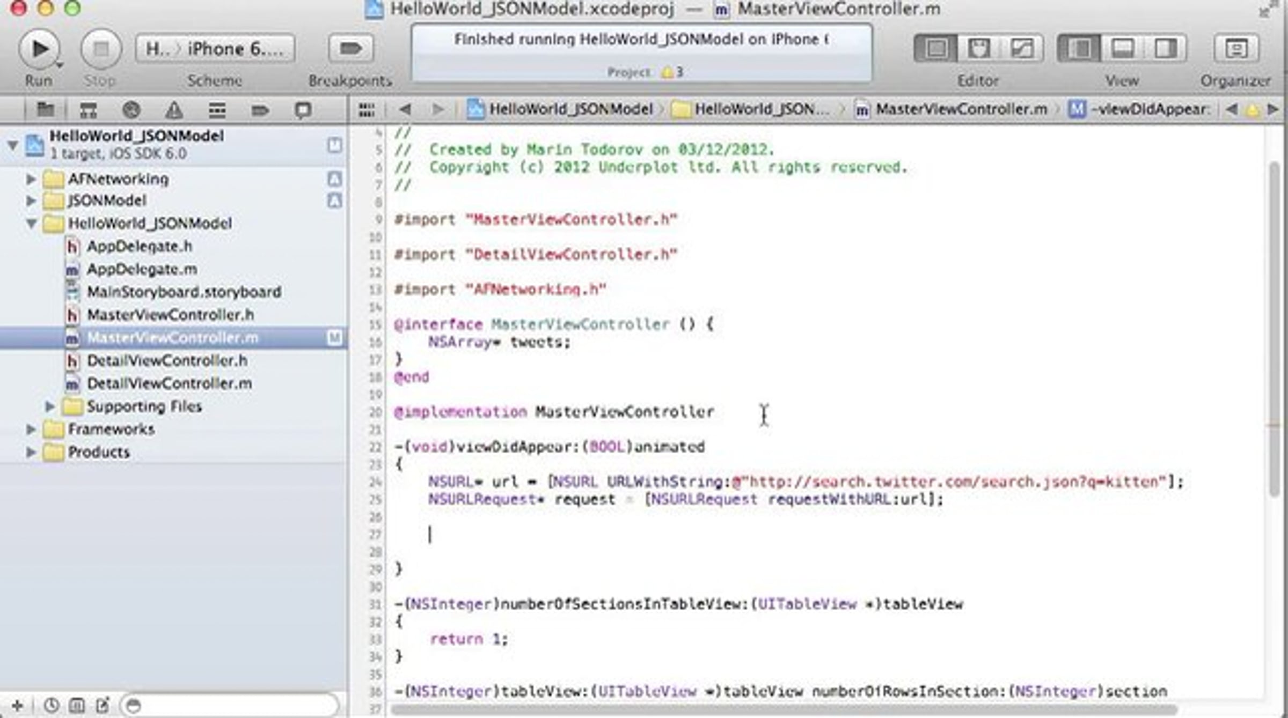This screenshot has height=718, width=1288.
Task: Click the AFNetworking source control badge
Action: pyautogui.click(x=334, y=179)
